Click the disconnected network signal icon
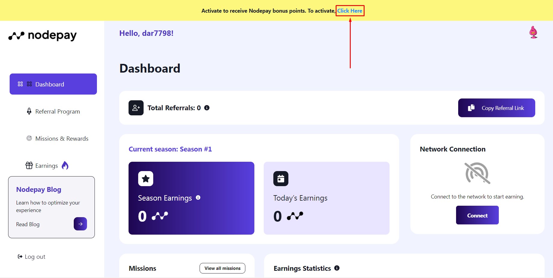The height and width of the screenshot is (278, 553). coord(477,173)
